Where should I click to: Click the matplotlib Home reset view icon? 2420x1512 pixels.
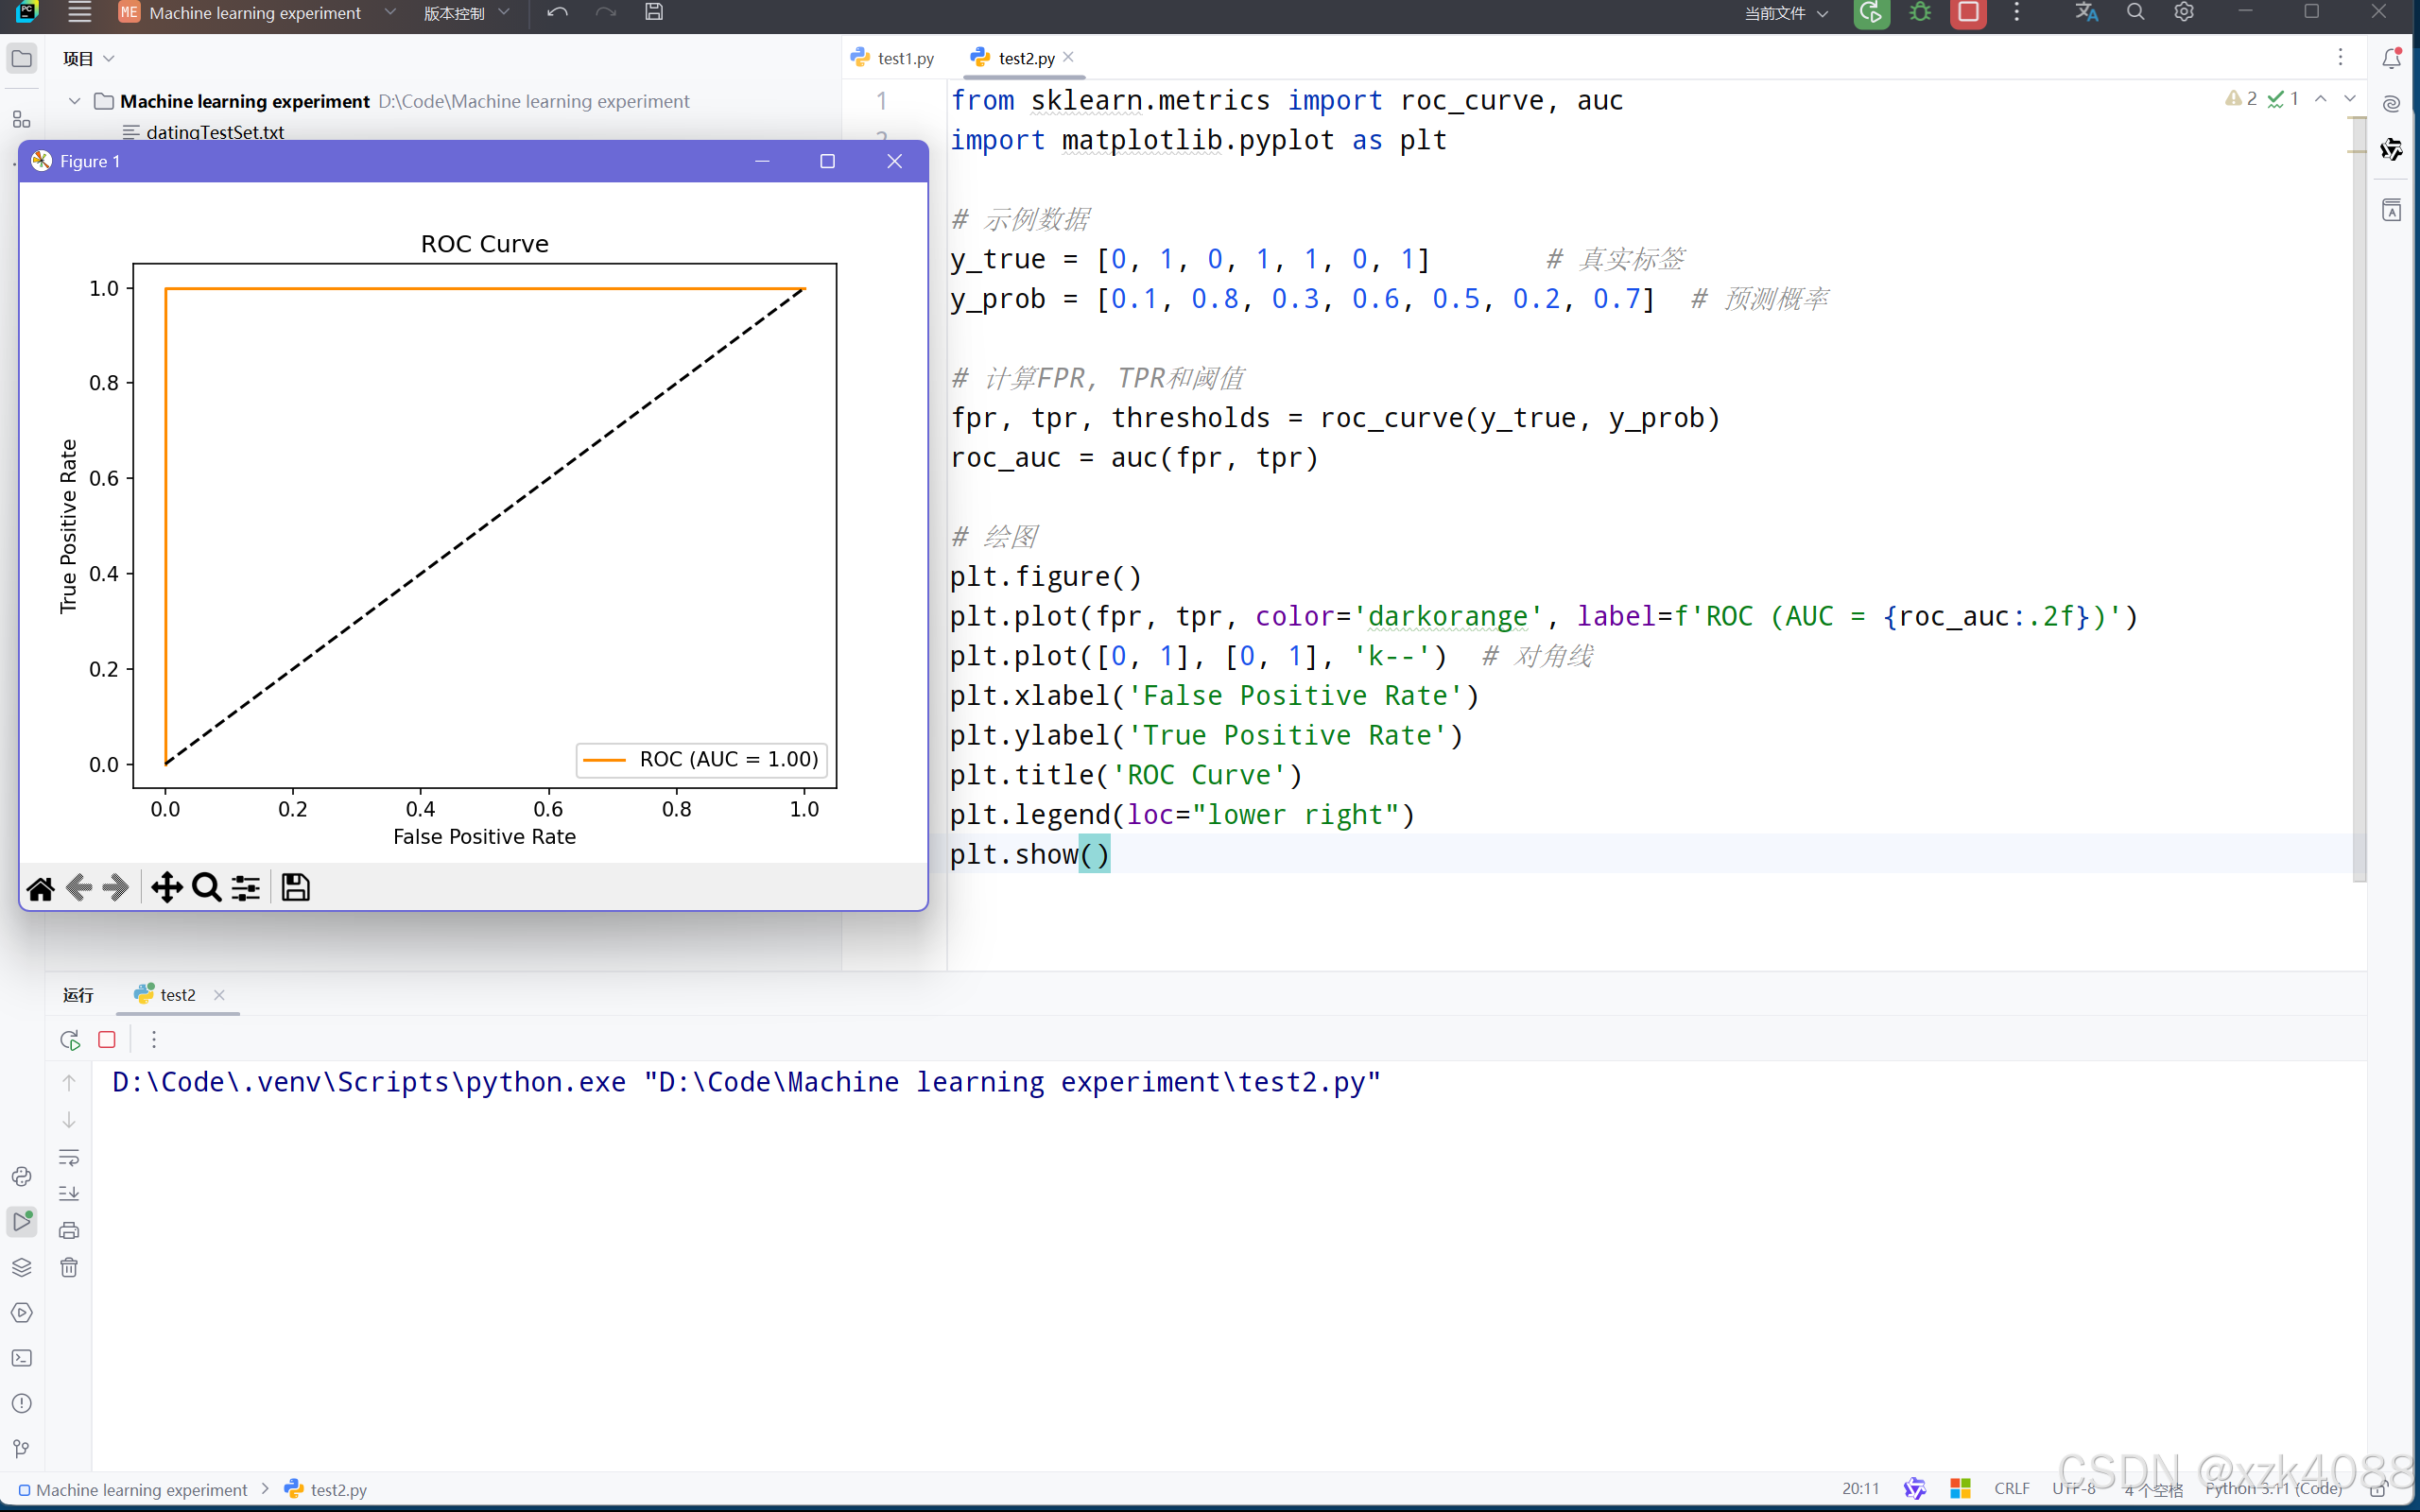pyautogui.click(x=40, y=887)
